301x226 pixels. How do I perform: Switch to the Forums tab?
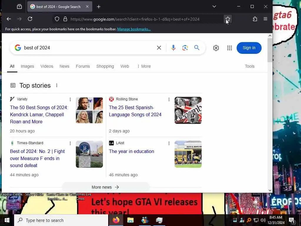click(x=83, y=66)
